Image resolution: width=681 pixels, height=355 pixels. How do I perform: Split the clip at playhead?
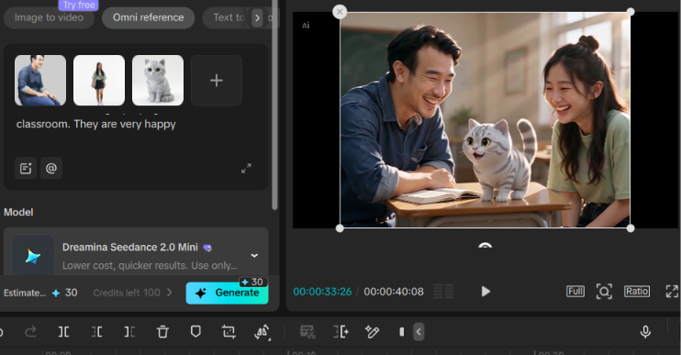63,332
